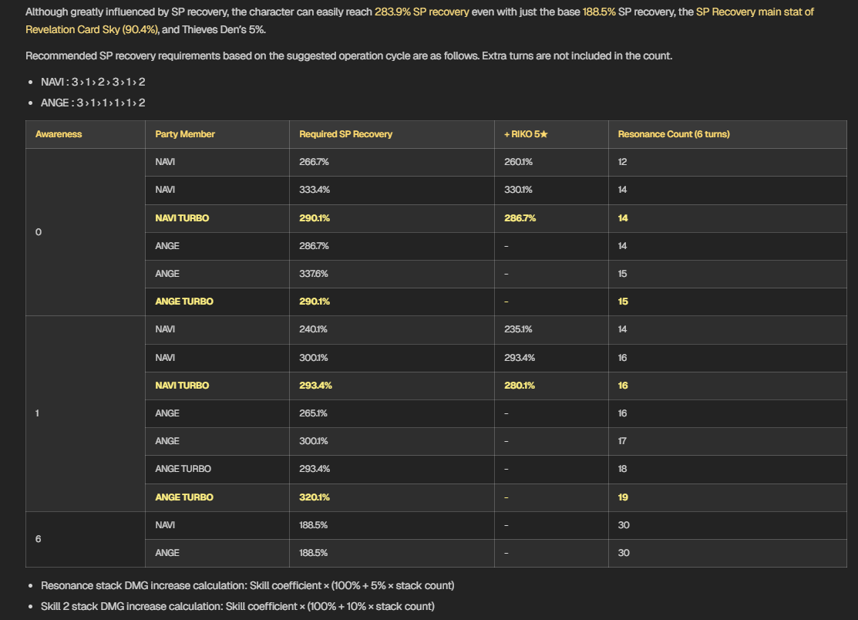Screen dimensions: 858x620
Task: Click Awareness 6 row group cell
Action: (x=86, y=539)
